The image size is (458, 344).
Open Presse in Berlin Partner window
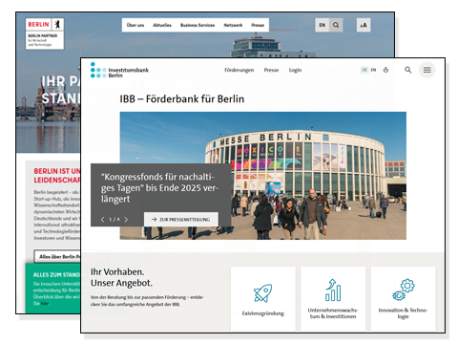258,25
